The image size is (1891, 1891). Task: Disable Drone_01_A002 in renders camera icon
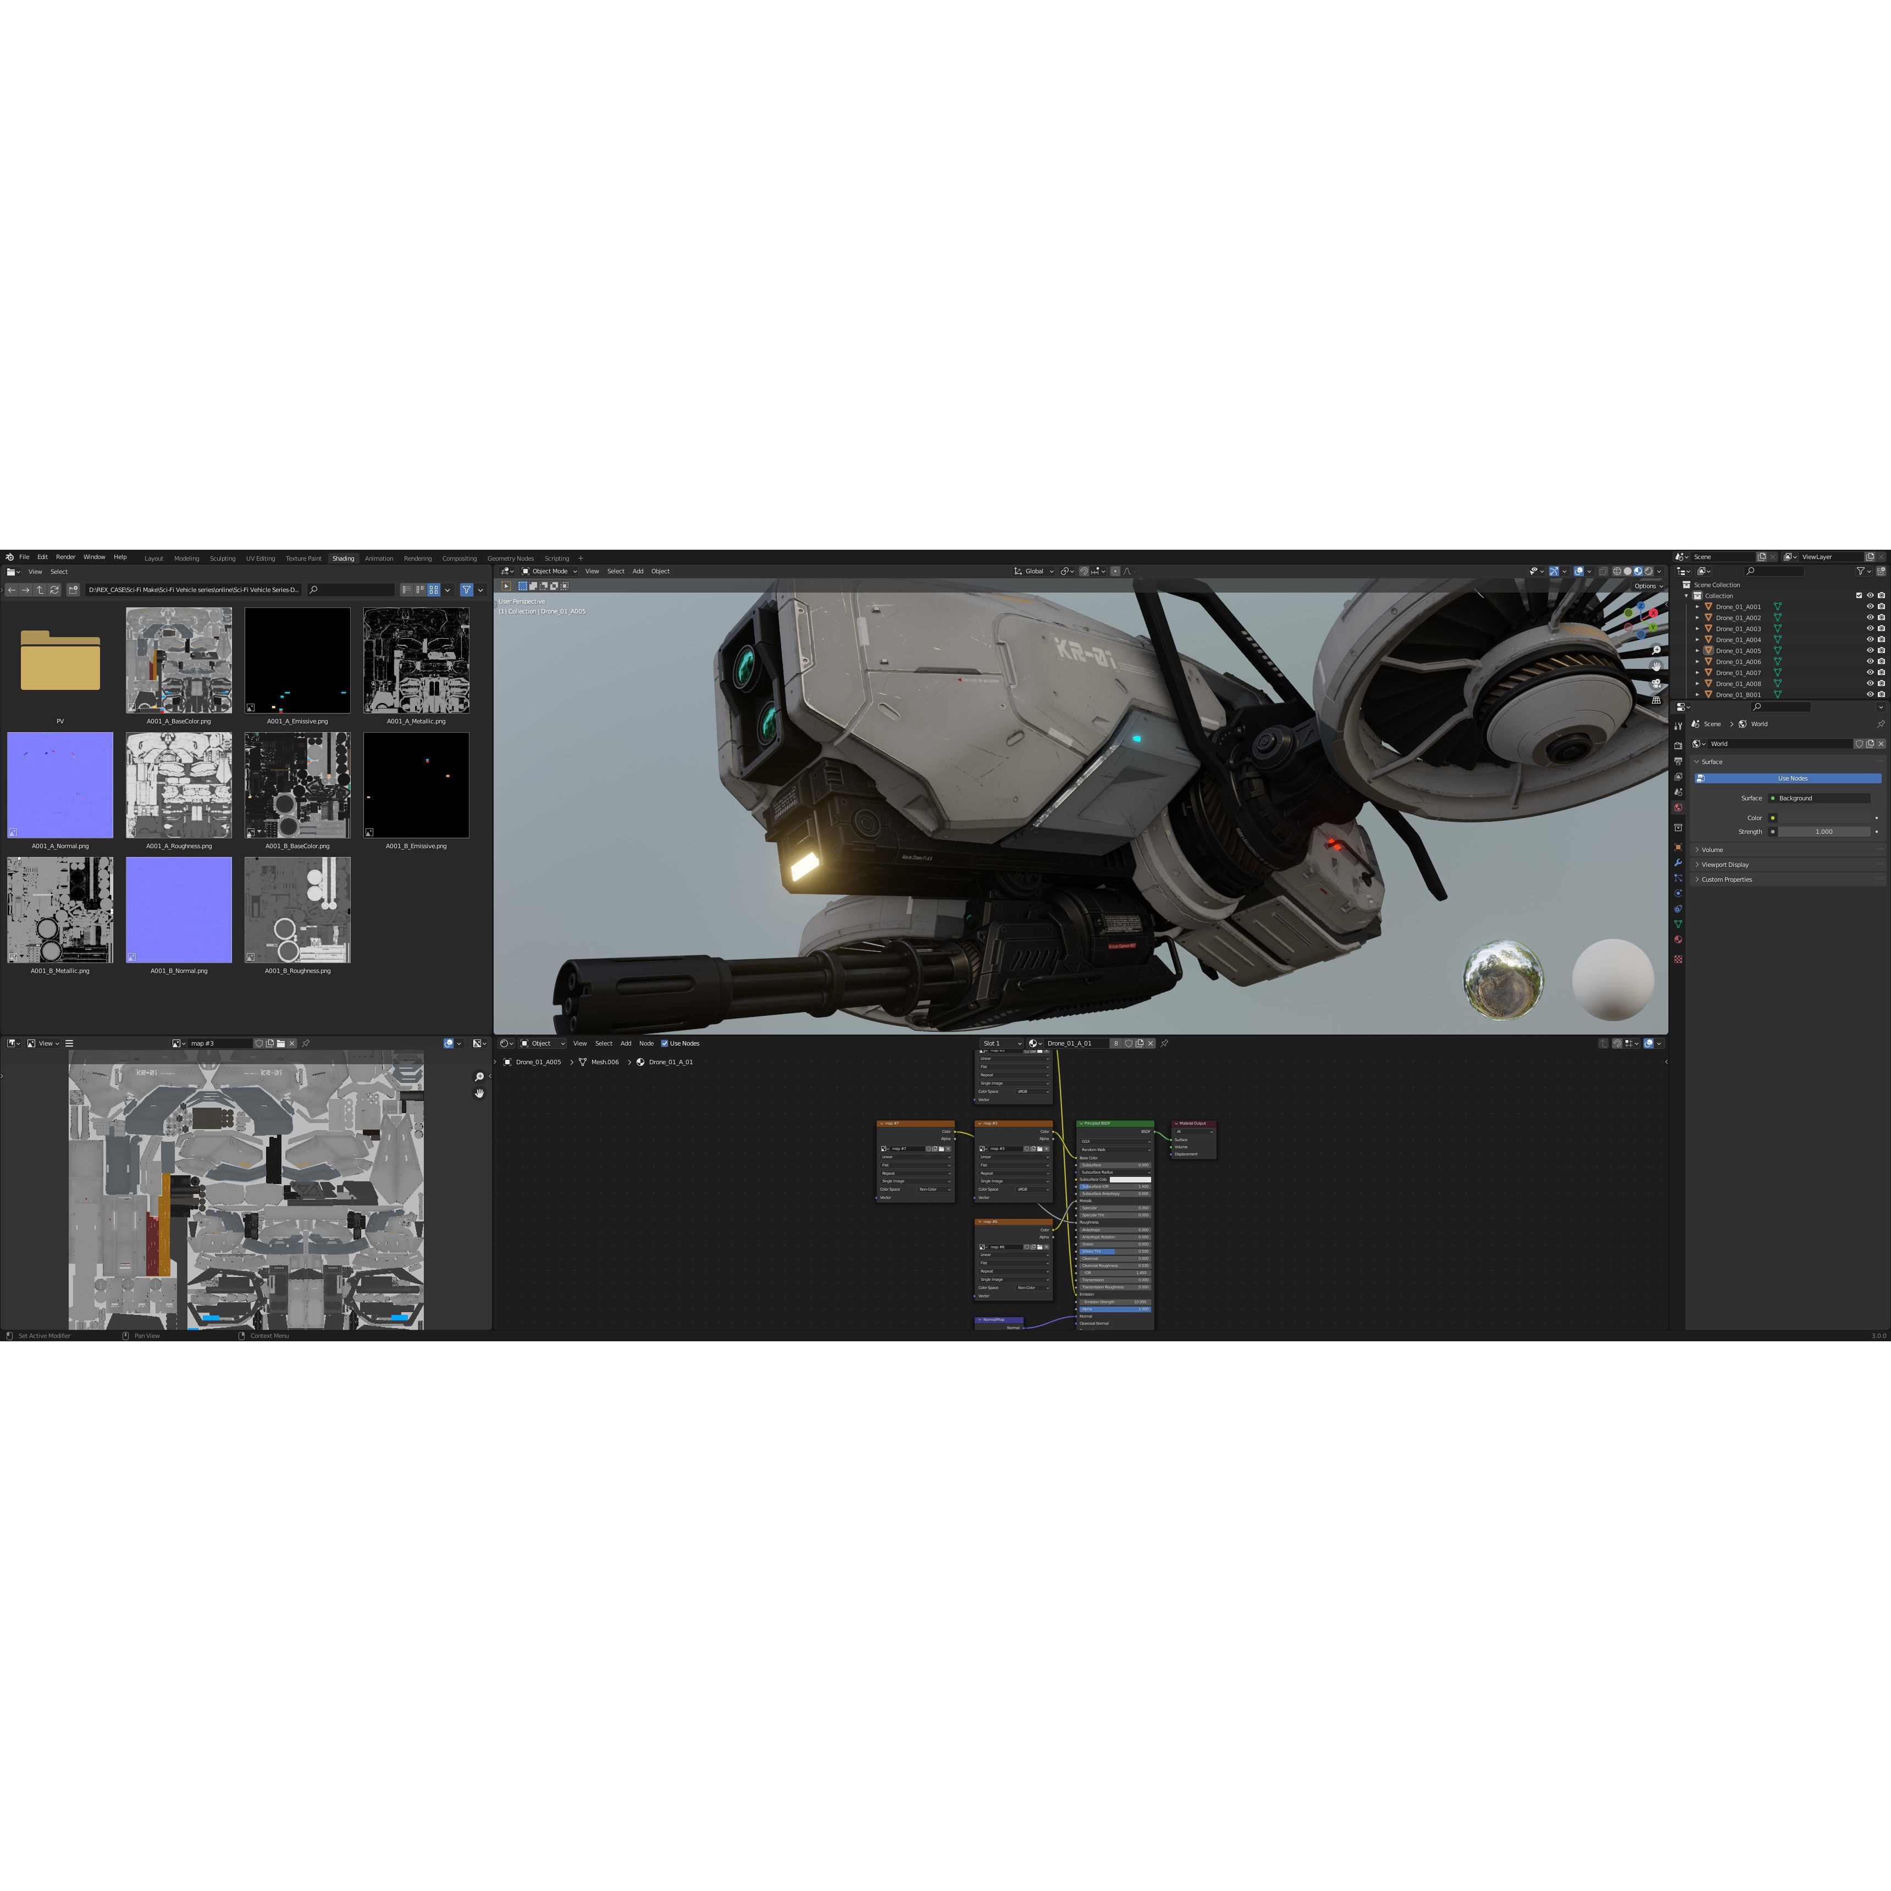pos(1881,618)
